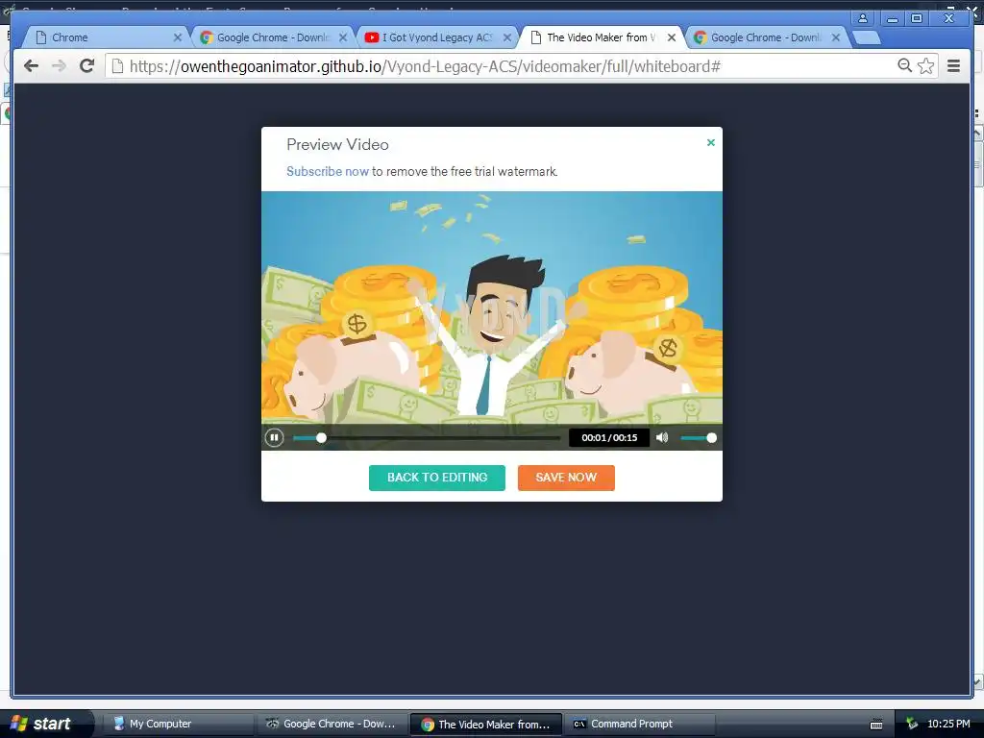Viewport: 984px width, 738px height.
Task: Click the video progress seek bar
Action: click(427, 438)
